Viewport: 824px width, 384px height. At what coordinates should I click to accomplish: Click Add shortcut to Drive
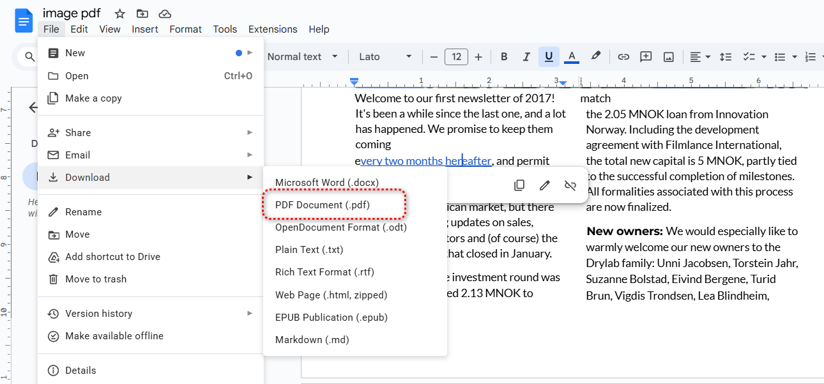click(x=151, y=257)
